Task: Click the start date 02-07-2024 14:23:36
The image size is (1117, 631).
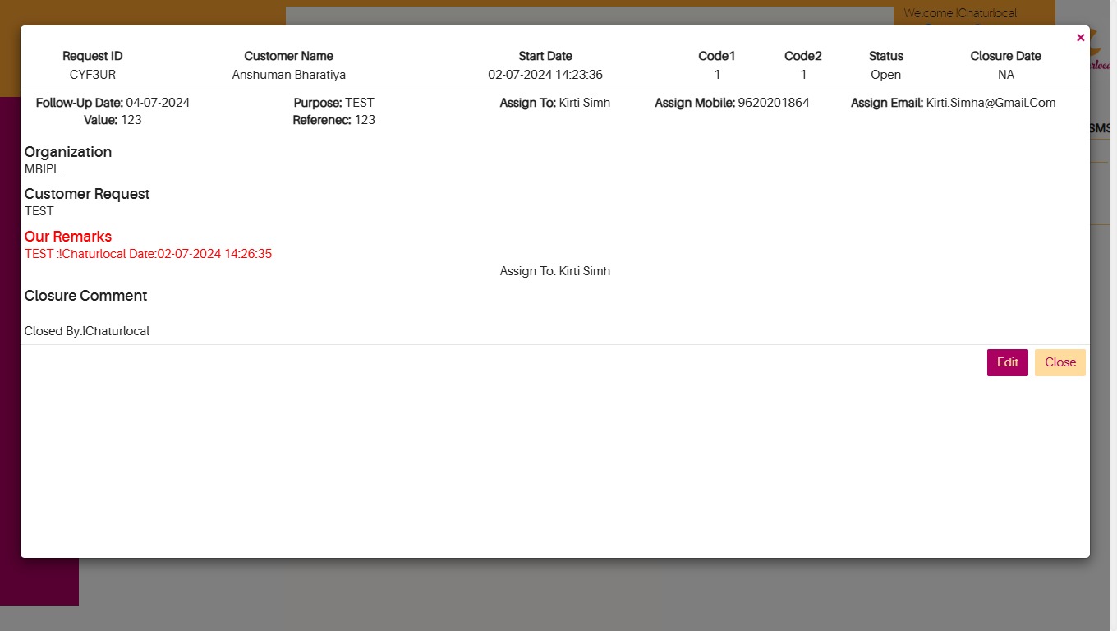Action: pos(545,75)
